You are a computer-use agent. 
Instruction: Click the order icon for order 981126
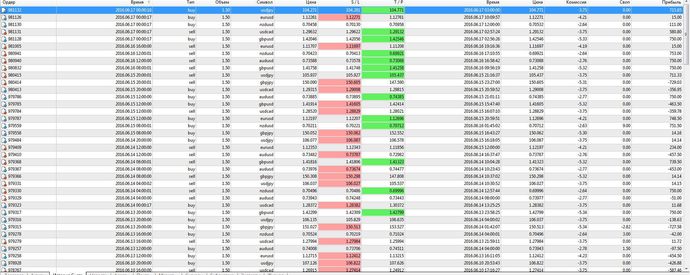(x=4, y=17)
